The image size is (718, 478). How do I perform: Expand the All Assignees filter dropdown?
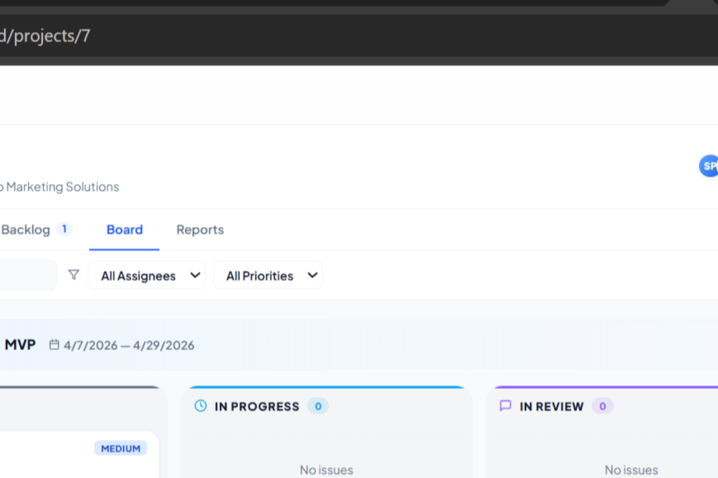click(147, 275)
